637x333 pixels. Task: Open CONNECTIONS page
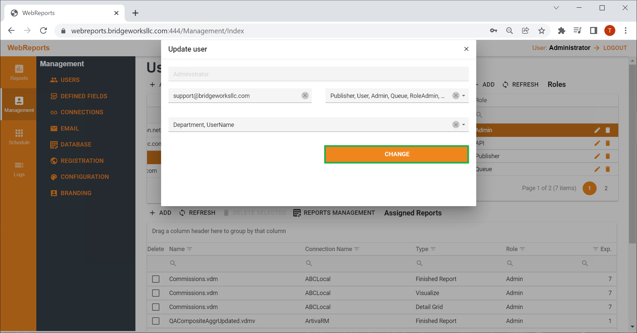77,112
